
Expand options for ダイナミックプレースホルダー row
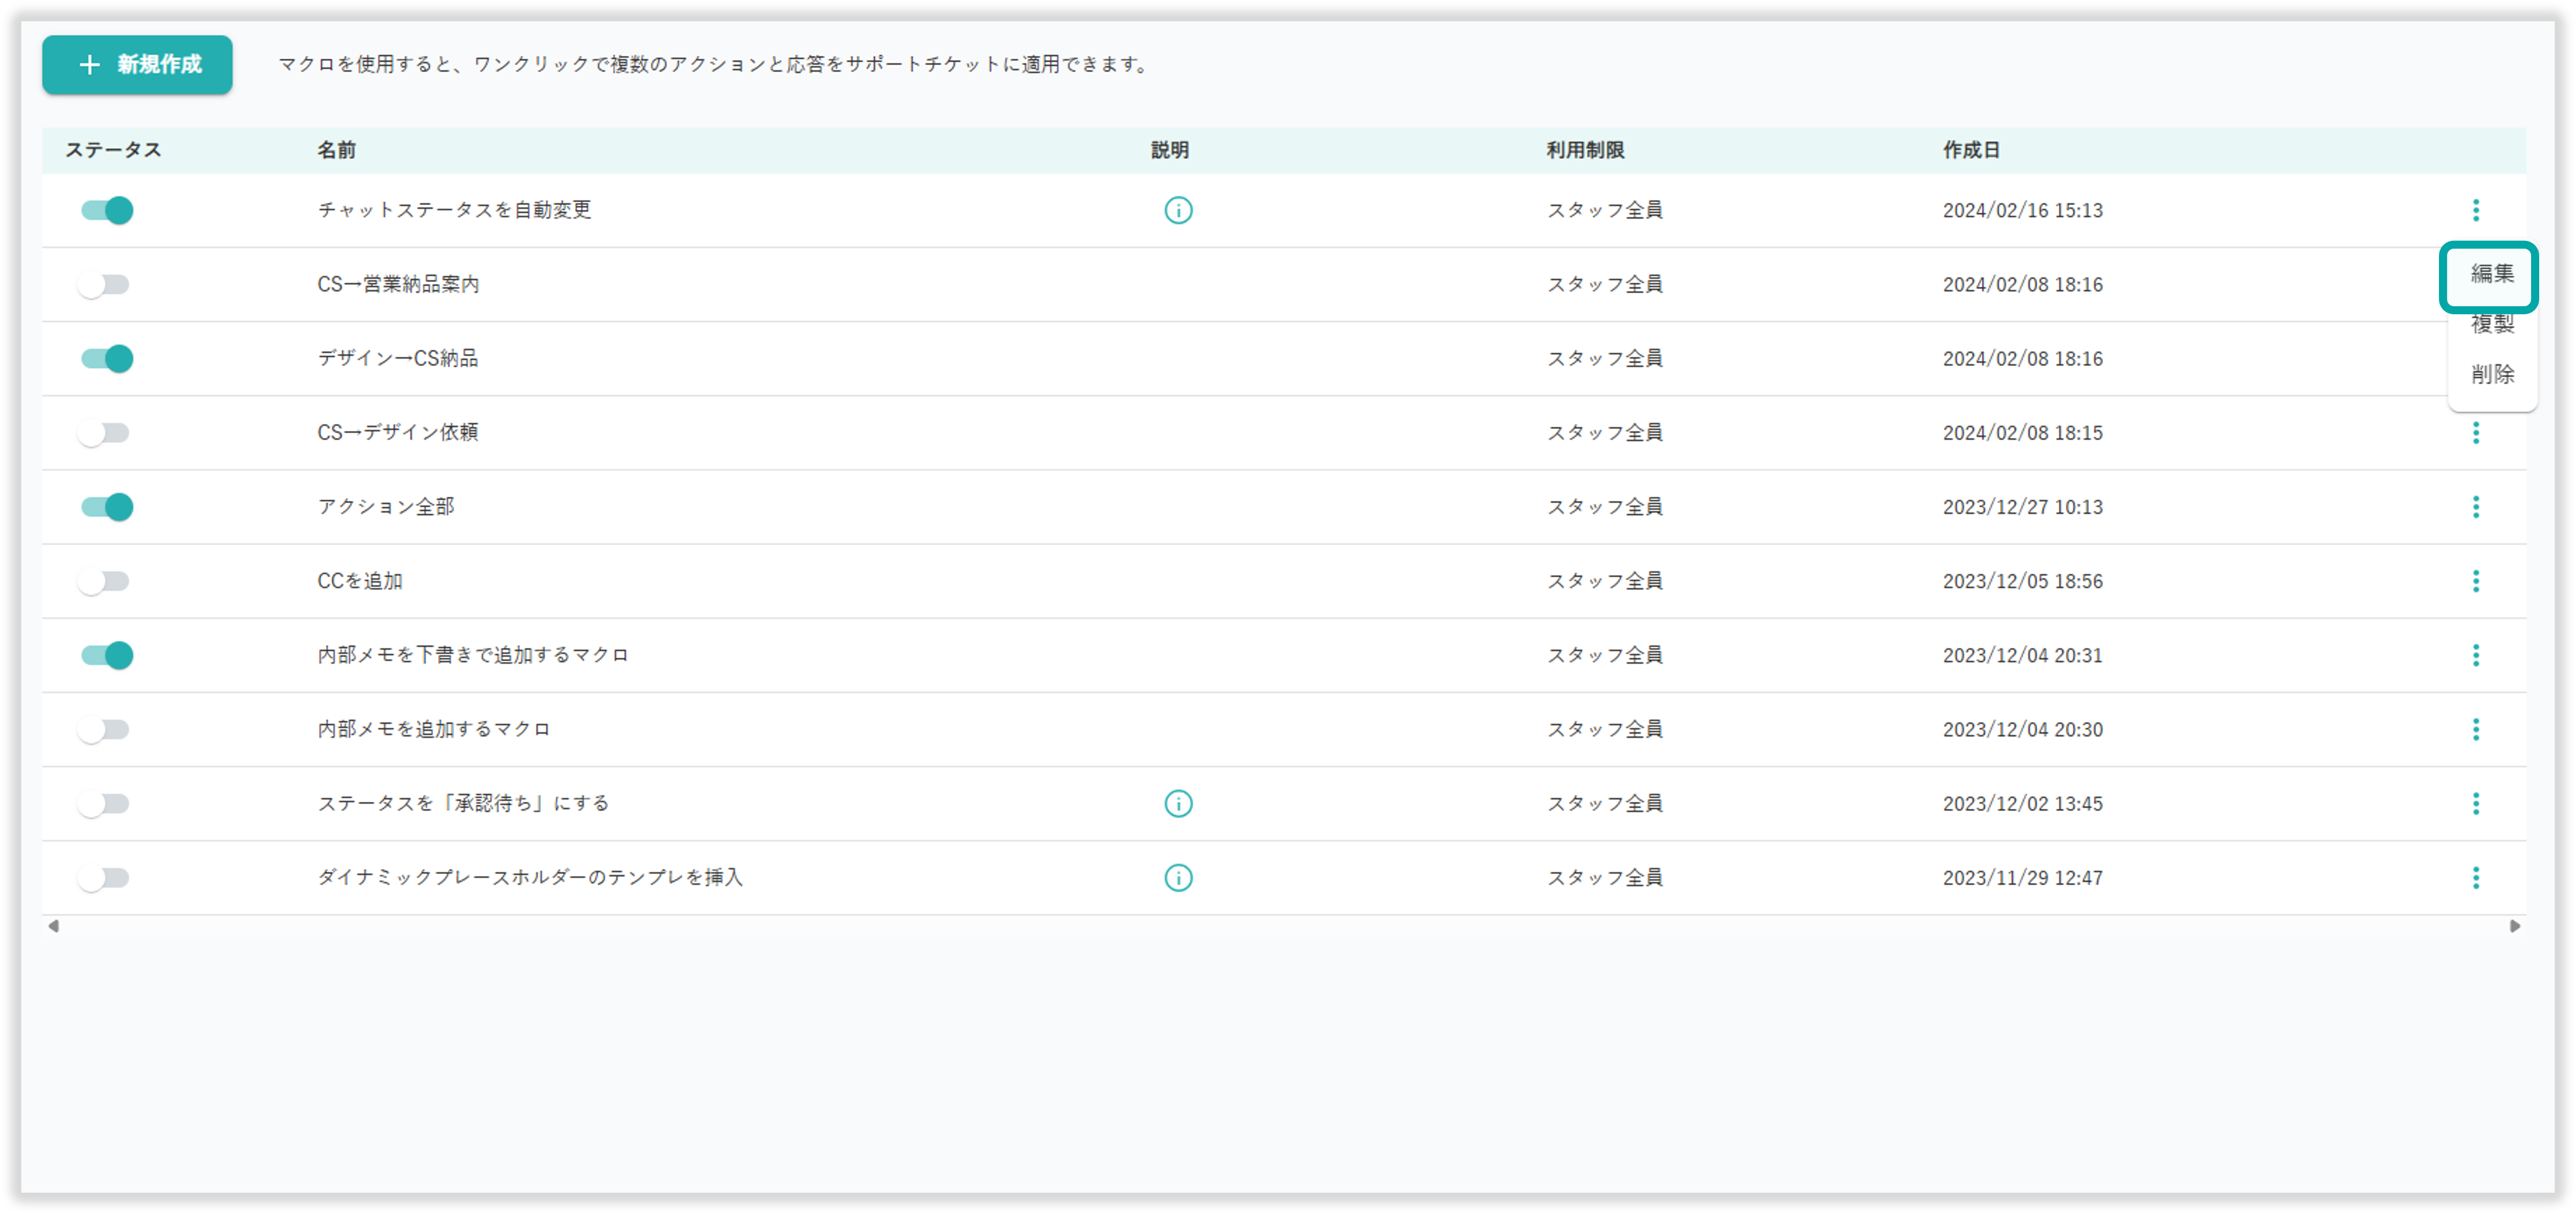[2475, 877]
